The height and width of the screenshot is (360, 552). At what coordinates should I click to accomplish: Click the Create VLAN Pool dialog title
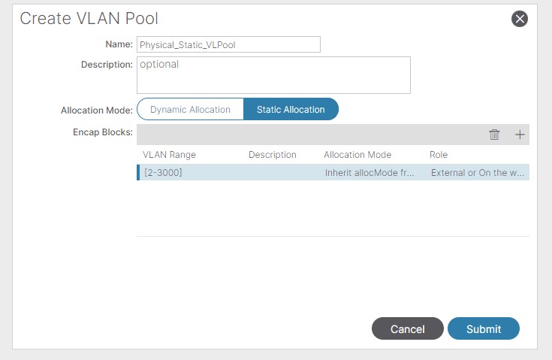(x=89, y=19)
